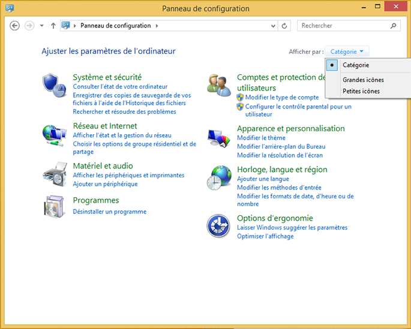Open the user accounts people icon

219,85
